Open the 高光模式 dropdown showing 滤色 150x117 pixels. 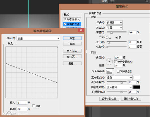[x=119, y=77]
